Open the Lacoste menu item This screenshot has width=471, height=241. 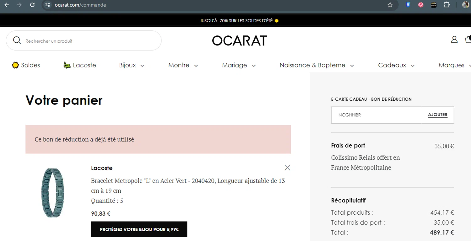(x=80, y=65)
